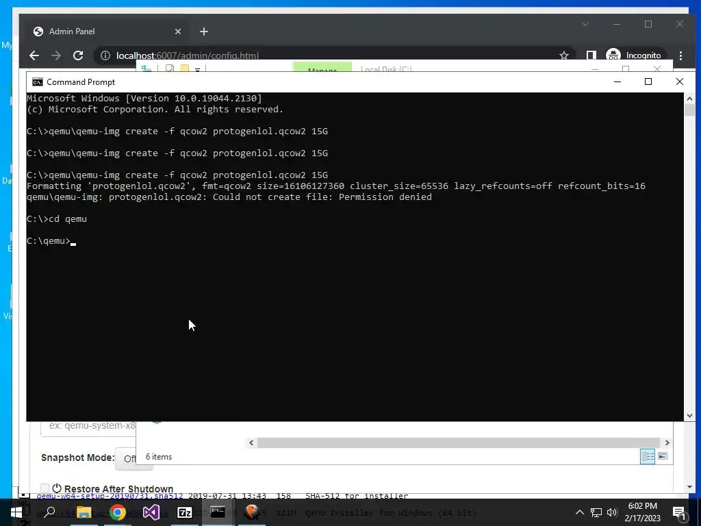The image size is (701, 526).
Task: Reload the Admin Panel page
Action: pos(78,55)
